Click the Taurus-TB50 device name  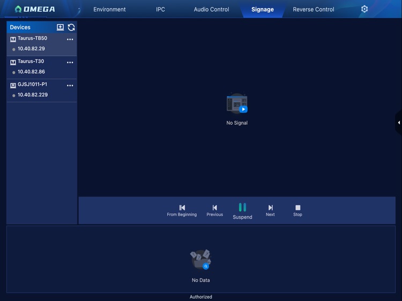click(x=32, y=38)
